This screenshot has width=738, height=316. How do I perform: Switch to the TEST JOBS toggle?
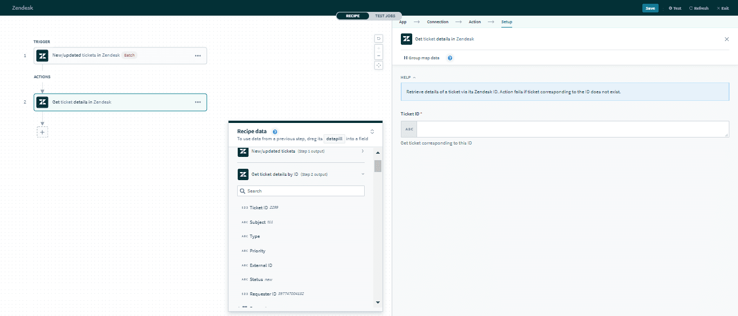385,16
